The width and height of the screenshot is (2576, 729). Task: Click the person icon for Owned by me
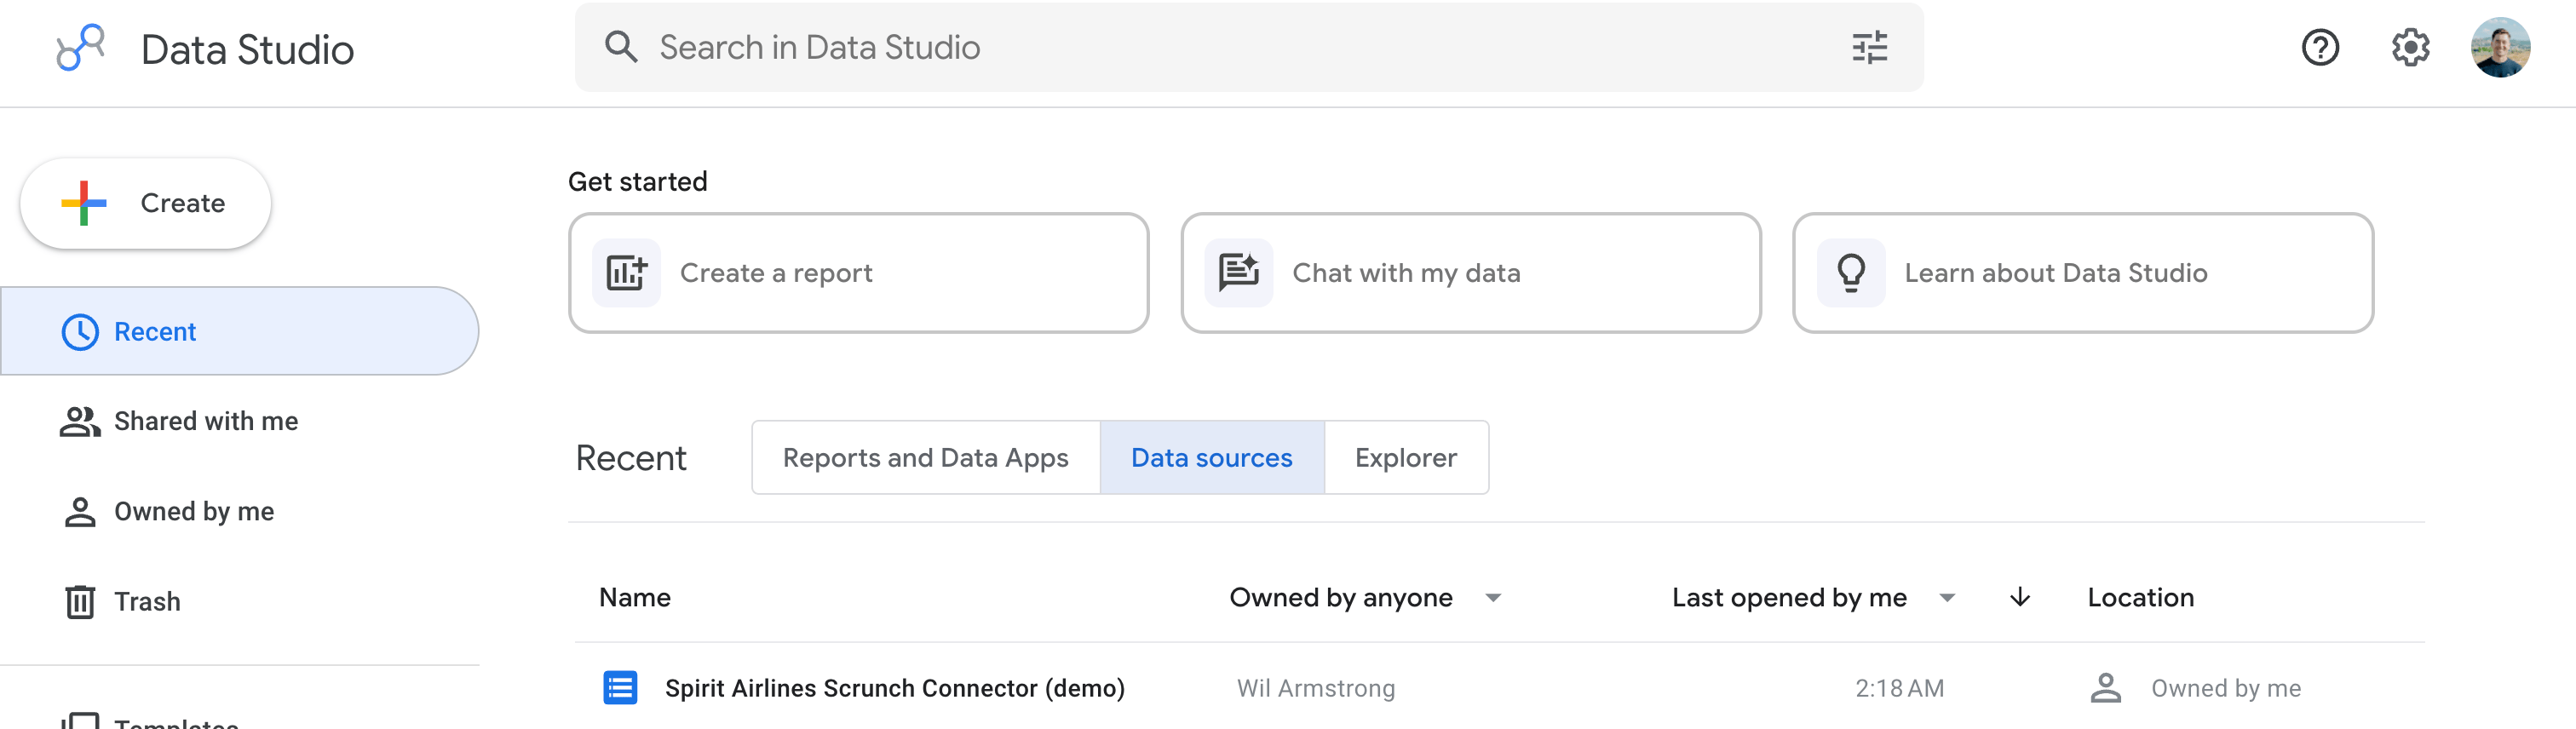click(80, 512)
